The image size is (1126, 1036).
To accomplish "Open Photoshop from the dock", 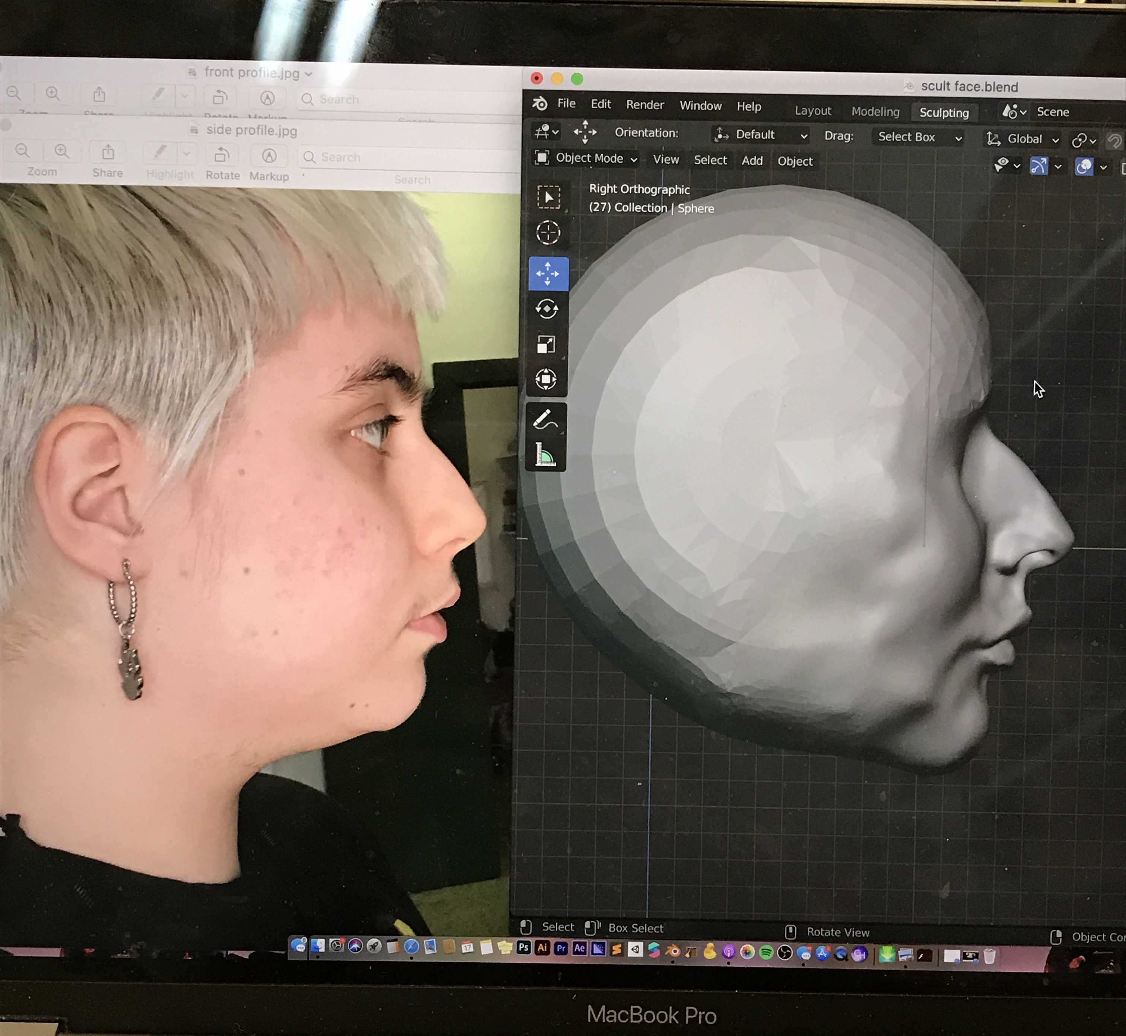I will point(524,948).
